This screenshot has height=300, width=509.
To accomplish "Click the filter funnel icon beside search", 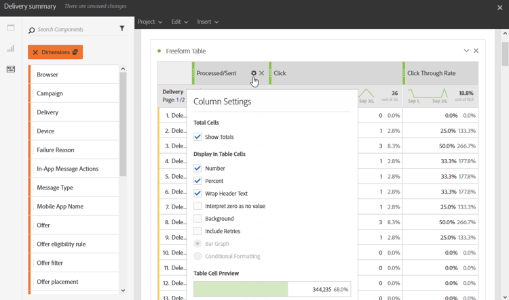I will point(122,29).
